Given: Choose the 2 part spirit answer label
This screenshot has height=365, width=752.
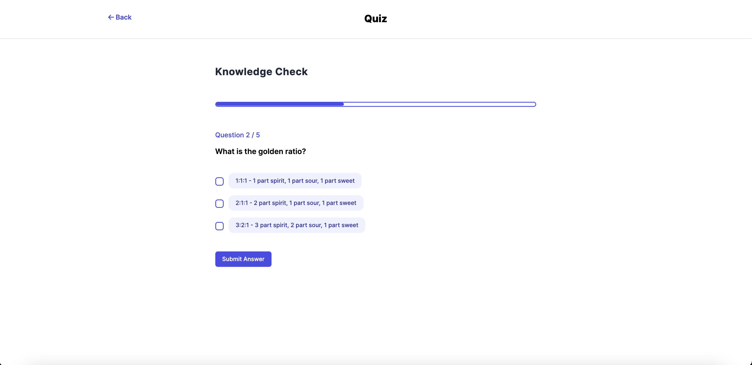Looking at the screenshot, I should click(x=296, y=203).
